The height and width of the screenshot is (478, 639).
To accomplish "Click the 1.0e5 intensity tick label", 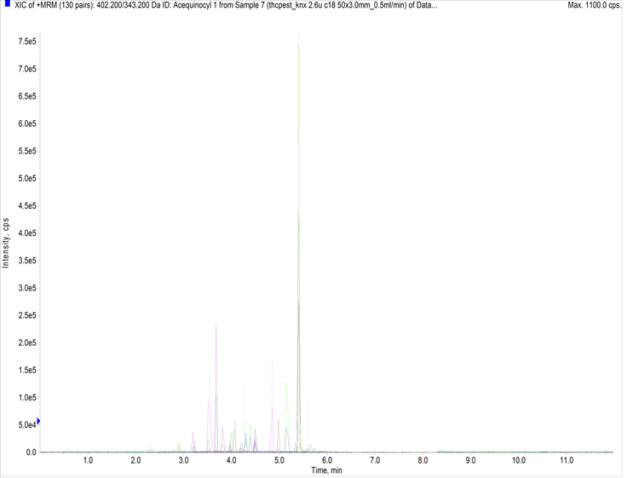I will coord(27,398).
